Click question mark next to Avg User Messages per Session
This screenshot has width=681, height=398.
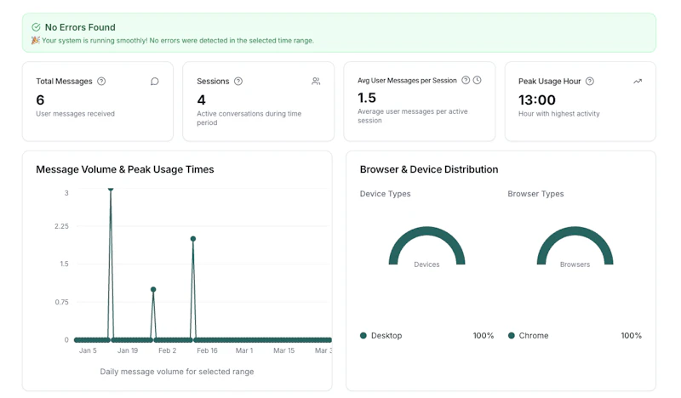click(x=466, y=80)
